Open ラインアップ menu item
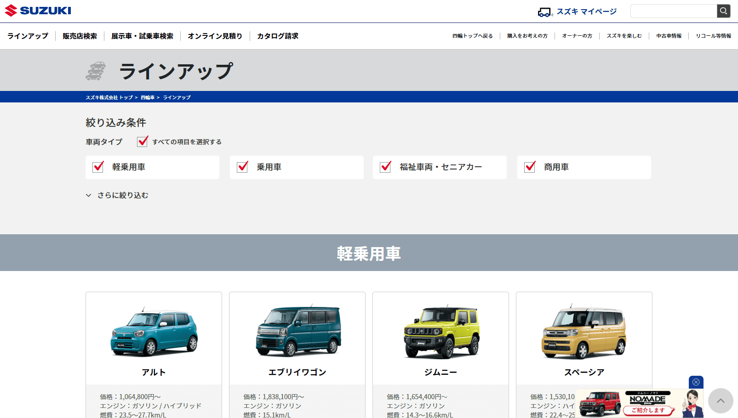This screenshot has width=738, height=418. 28,36
